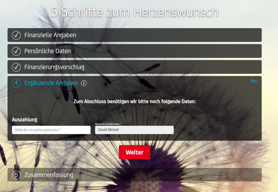Click the IBAN des Auszahlungskontos field
Image resolution: width=278 pixels, height=192 pixels.
point(51,130)
